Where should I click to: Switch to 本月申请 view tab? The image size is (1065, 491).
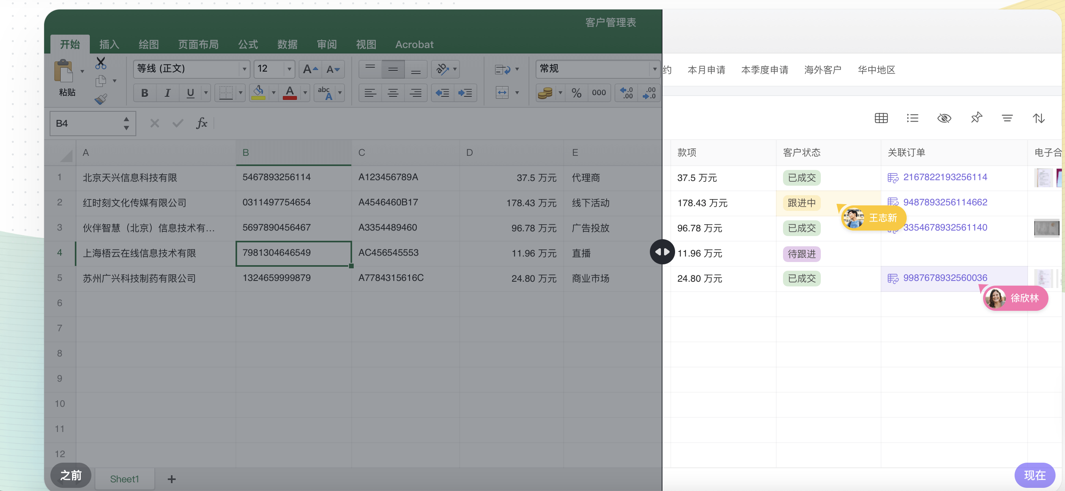tap(706, 69)
